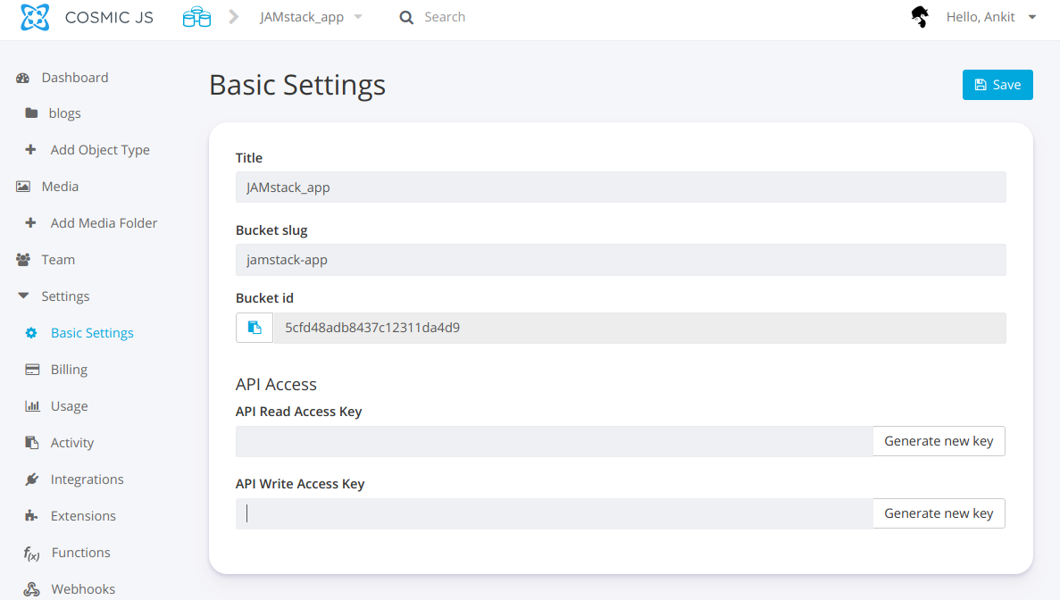Click the Team people icon

click(x=23, y=260)
